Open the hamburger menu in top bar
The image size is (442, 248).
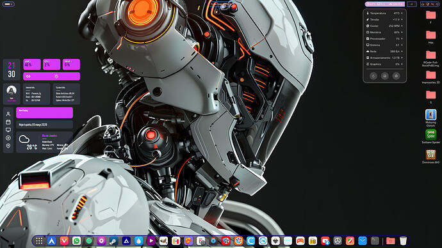(x=411, y=4)
